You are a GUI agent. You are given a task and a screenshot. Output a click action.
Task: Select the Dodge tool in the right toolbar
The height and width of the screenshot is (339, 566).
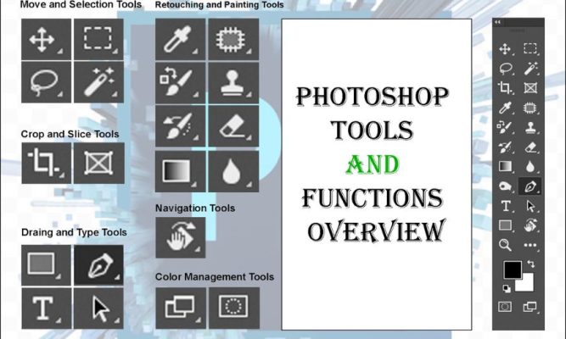pyautogui.click(x=505, y=186)
